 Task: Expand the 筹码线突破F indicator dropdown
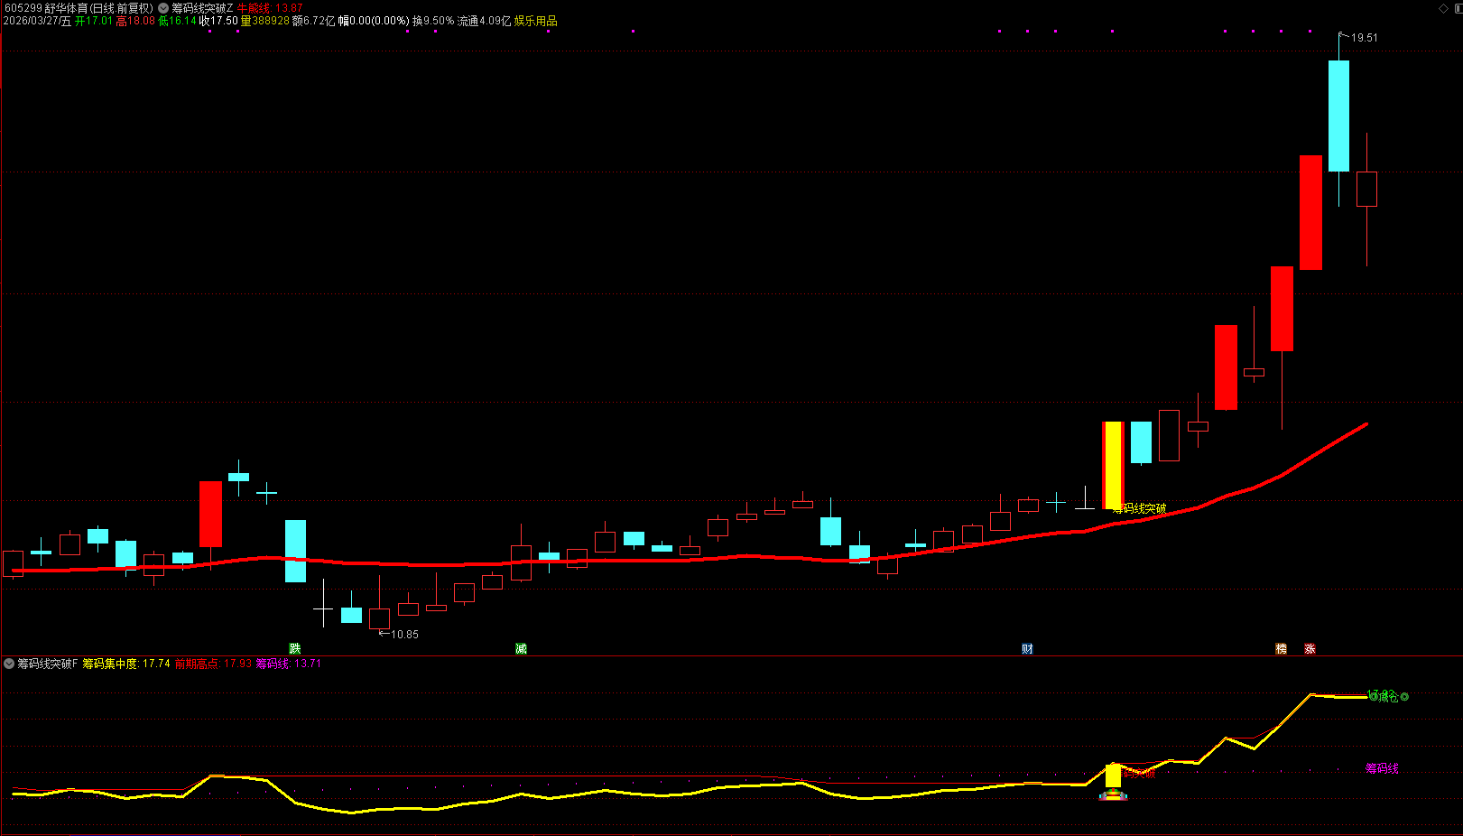click(x=9, y=664)
